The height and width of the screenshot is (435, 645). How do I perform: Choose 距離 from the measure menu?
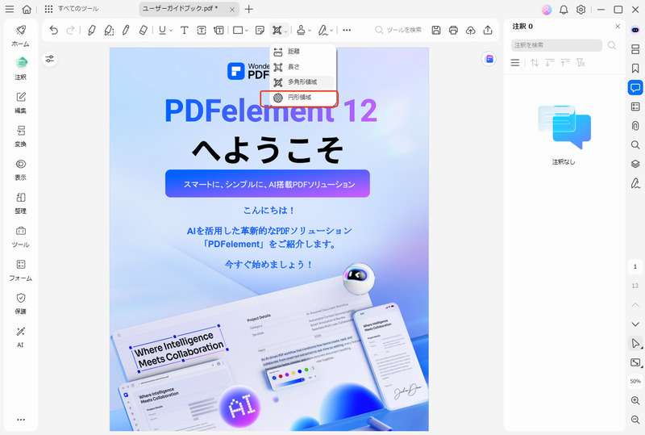(303, 52)
